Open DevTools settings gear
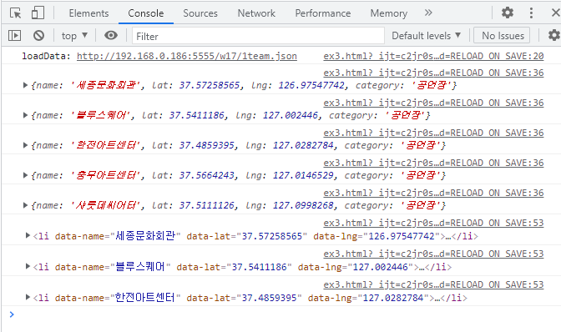 (x=508, y=13)
